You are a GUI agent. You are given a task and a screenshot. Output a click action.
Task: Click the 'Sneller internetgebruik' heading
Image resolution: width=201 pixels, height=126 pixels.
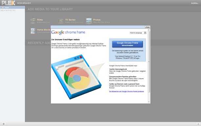click(x=118, y=69)
